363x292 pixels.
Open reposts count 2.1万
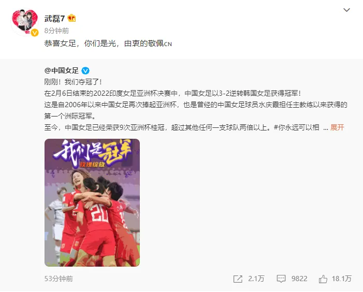(256, 279)
